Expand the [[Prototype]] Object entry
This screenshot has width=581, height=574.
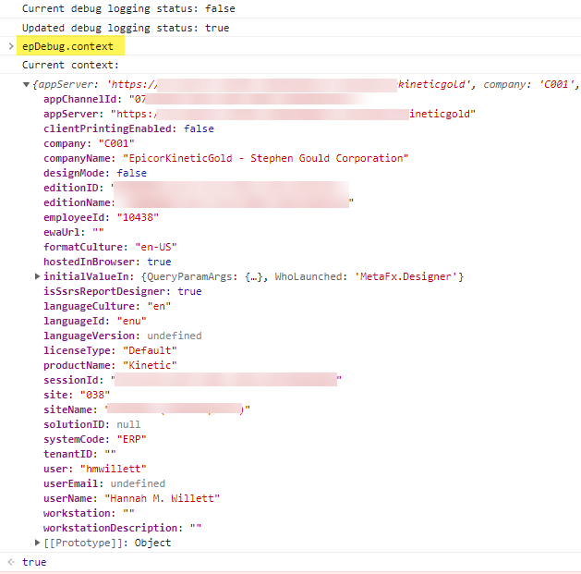point(37,543)
